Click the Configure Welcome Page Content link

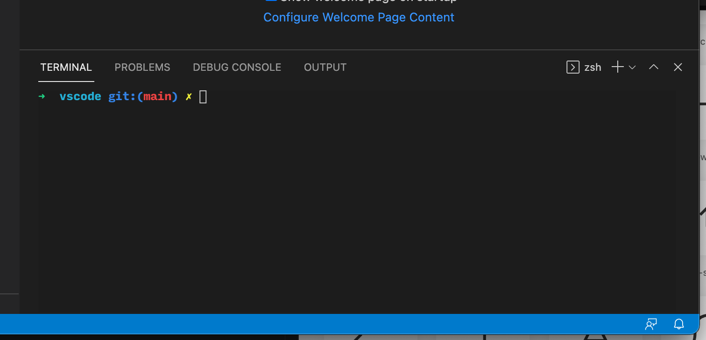[359, 17]
